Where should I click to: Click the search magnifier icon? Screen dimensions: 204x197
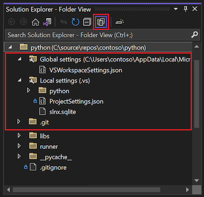(x=195, y=35)
